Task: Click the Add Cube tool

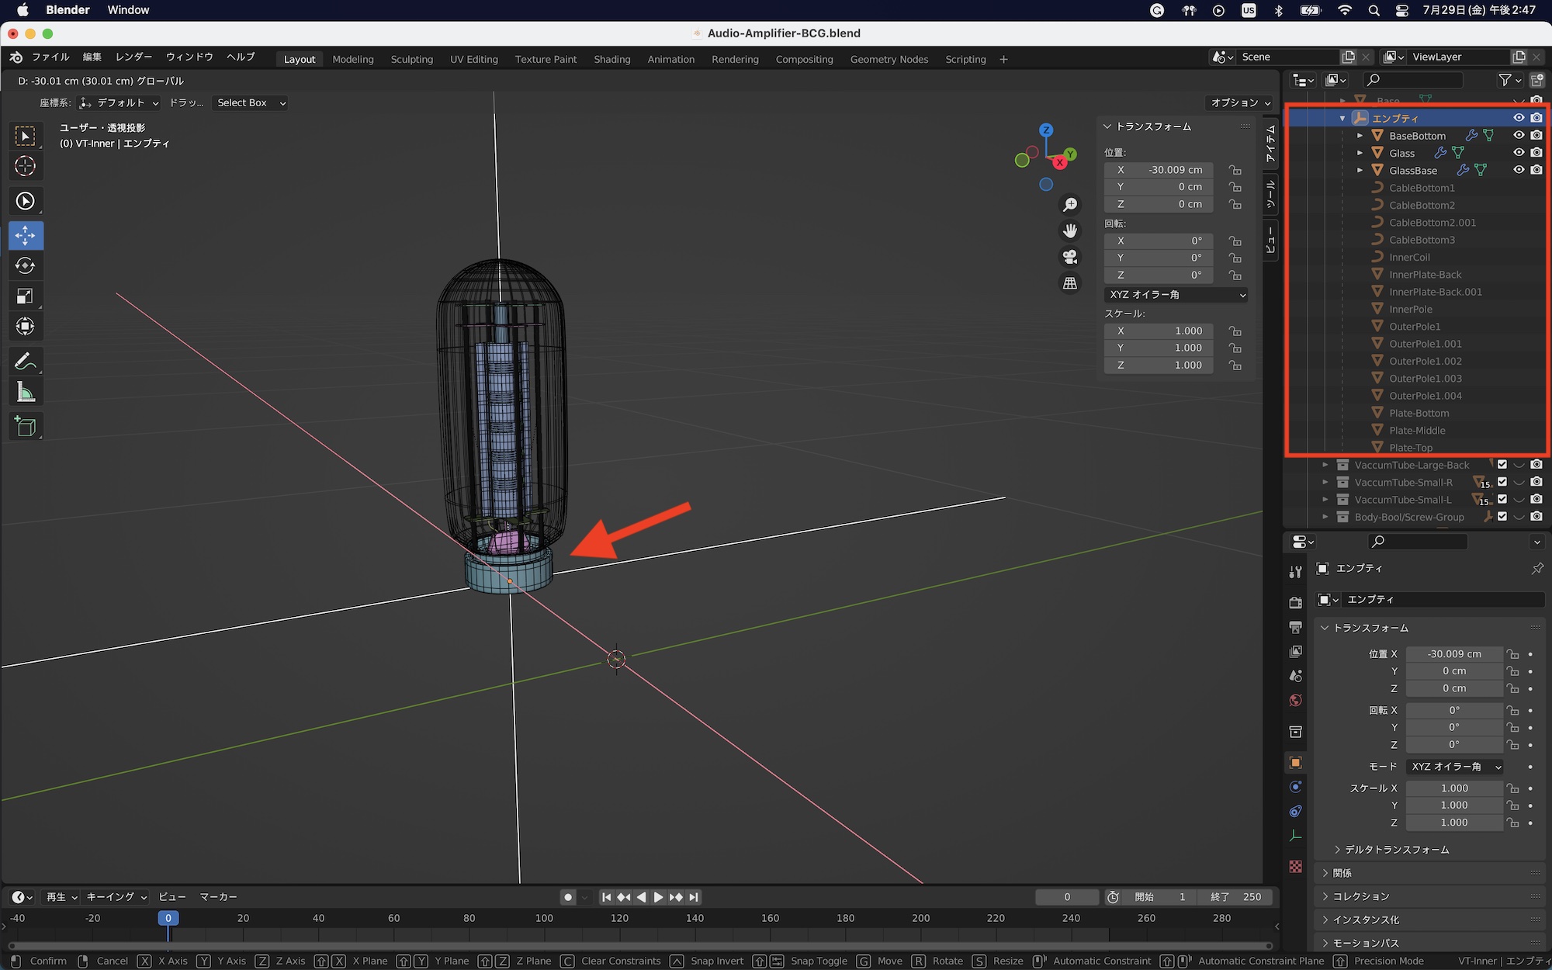Action: (25, 426)
